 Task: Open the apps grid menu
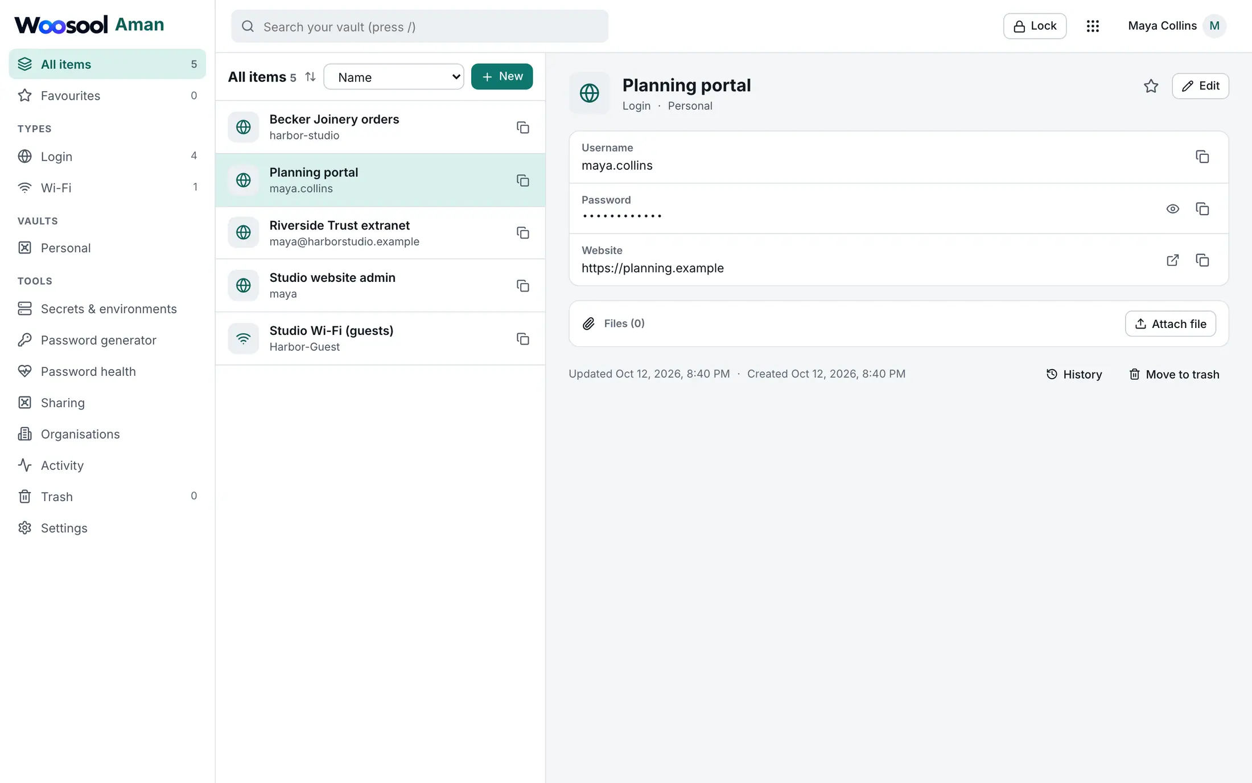(x=1092, y=26)
